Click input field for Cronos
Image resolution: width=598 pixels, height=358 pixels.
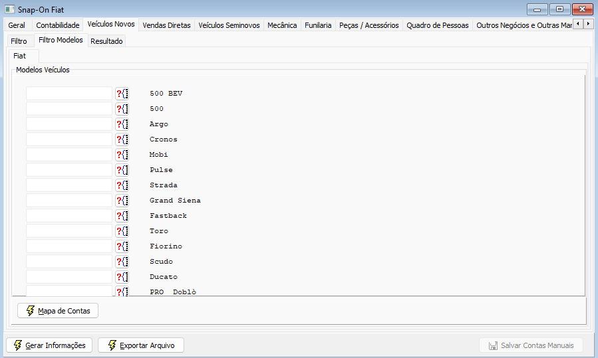(x=69, y=139)
